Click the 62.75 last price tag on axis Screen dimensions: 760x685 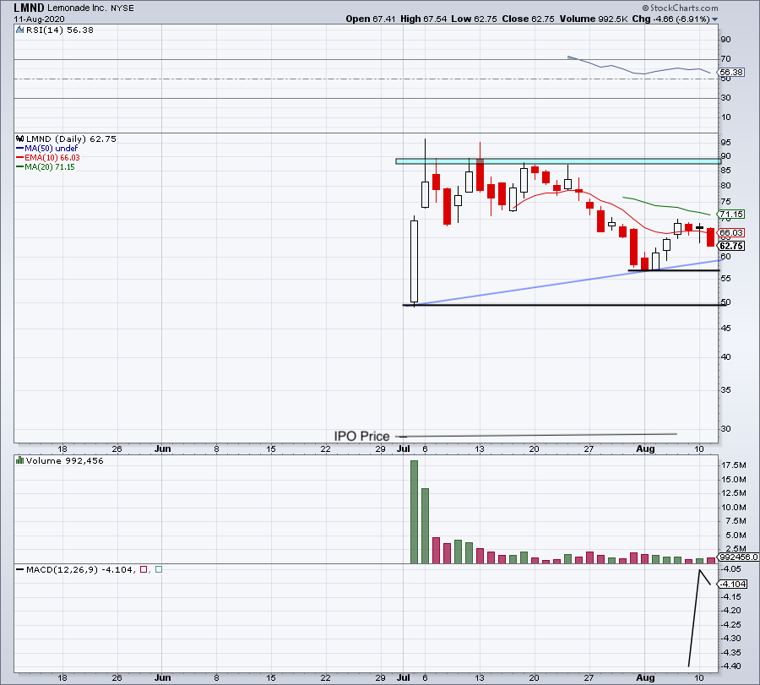point(731,246)
